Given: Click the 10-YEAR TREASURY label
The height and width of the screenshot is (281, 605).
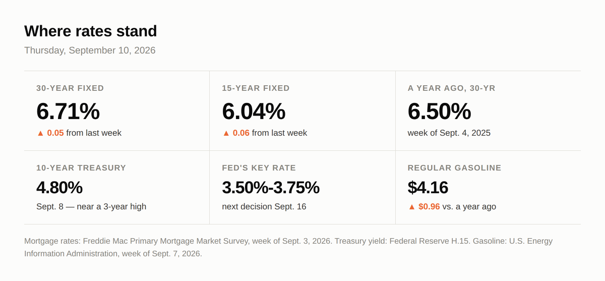Looking at the screenshot, I should point(81,168).
